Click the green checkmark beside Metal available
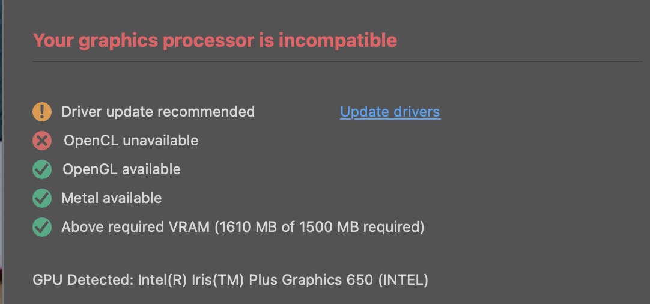Viewport: 650px width, 304px height. click(42, 198)
